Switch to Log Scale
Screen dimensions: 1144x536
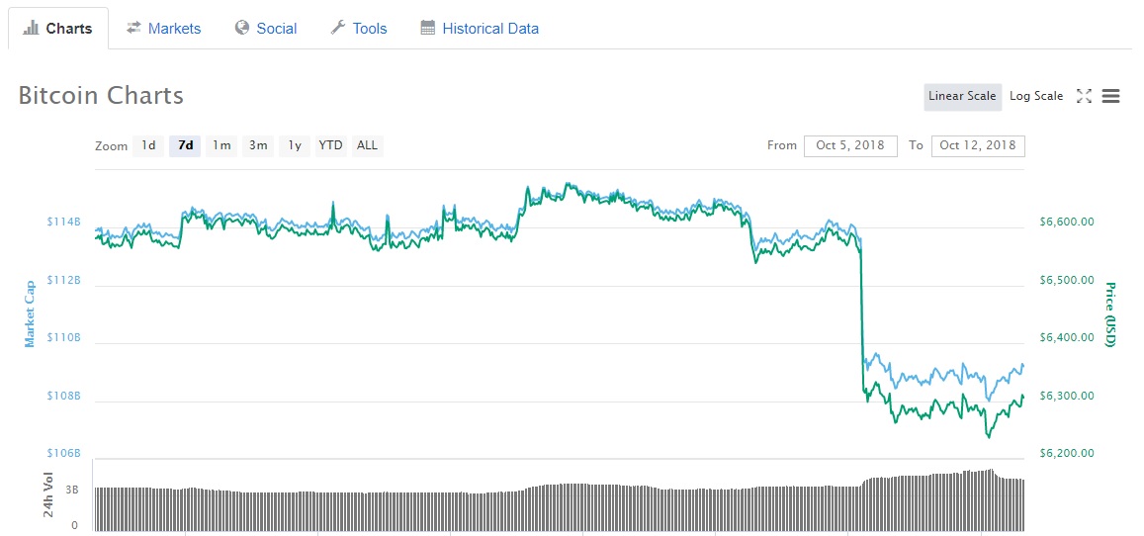(x=1036, y=96)
